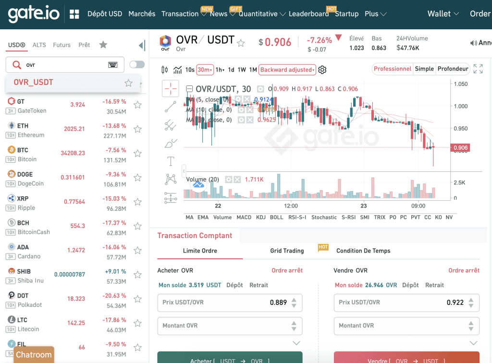
Task: Open the candlestick chart type icon
Action: (165, 70)
